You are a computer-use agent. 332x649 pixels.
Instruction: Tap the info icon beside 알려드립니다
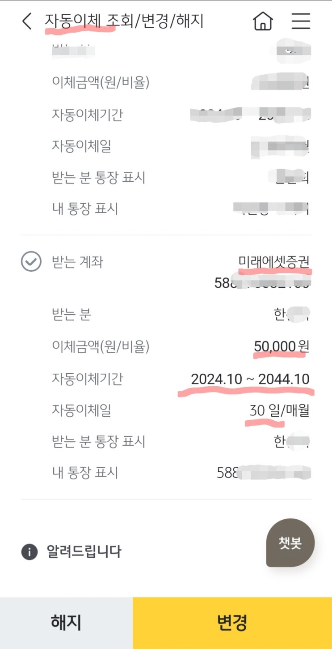click(x=29, y=551)
